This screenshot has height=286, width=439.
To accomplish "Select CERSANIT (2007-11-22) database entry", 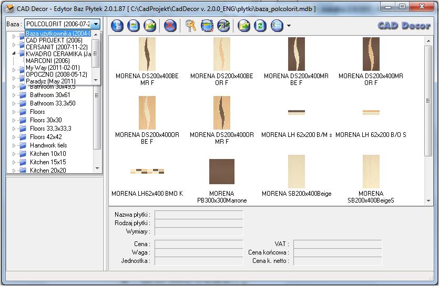I will point(58,47).
